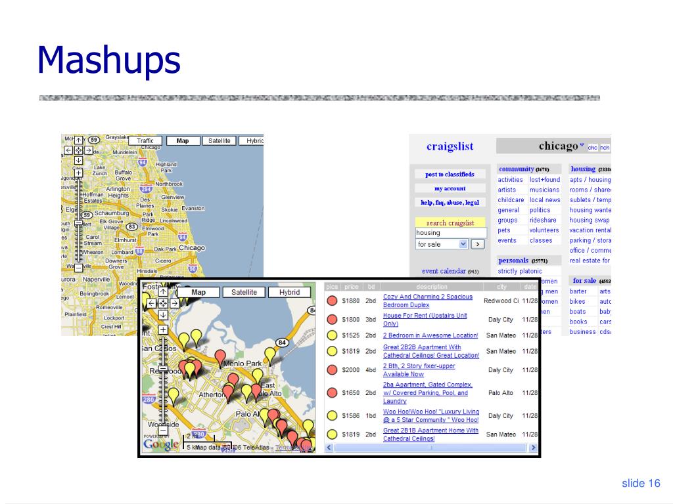Switch the Bay Area map to Hybrid

click(x=290, y=292)
